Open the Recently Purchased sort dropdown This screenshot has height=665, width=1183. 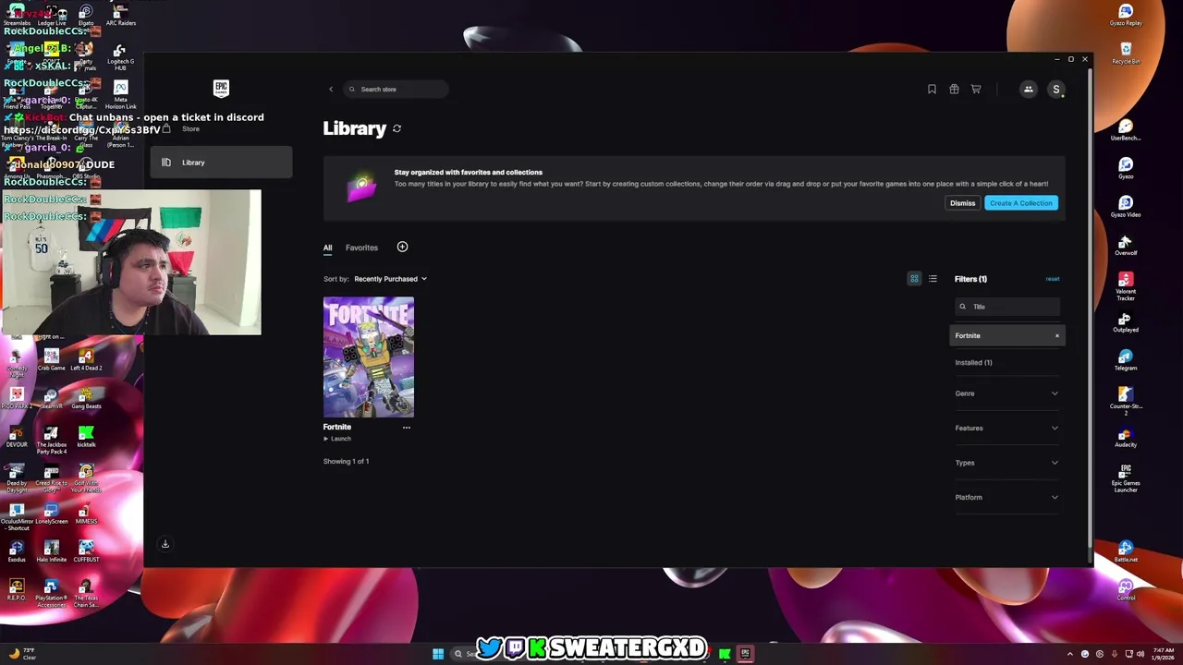pos(390,279)
